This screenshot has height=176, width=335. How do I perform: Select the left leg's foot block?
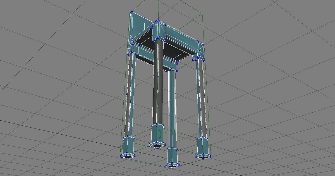point(128,148)
